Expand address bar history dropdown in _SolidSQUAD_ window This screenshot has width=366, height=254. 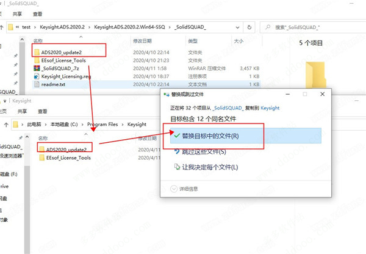click(237, 27)
